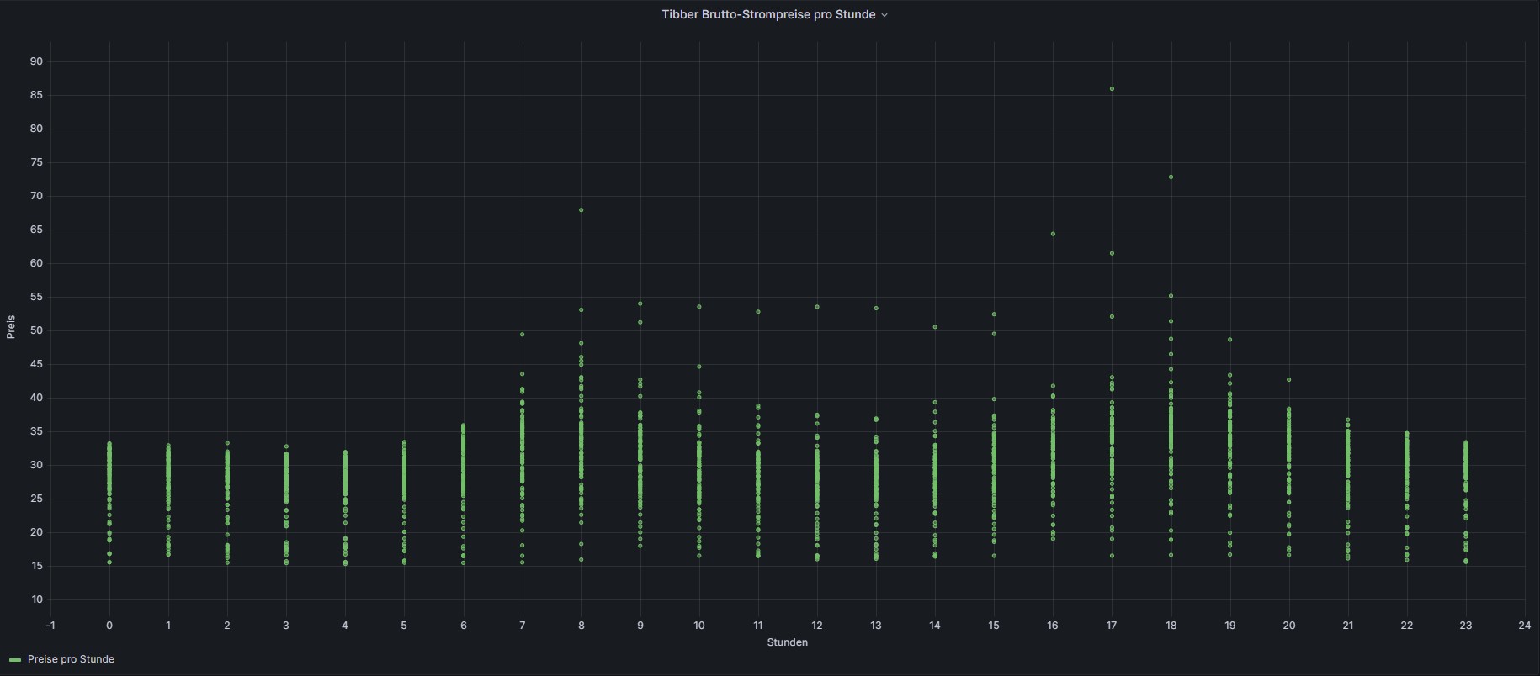Screen dimensions: 1540x676
Task: Click y-axis tick label 40
Action: [x=36, y=398]
